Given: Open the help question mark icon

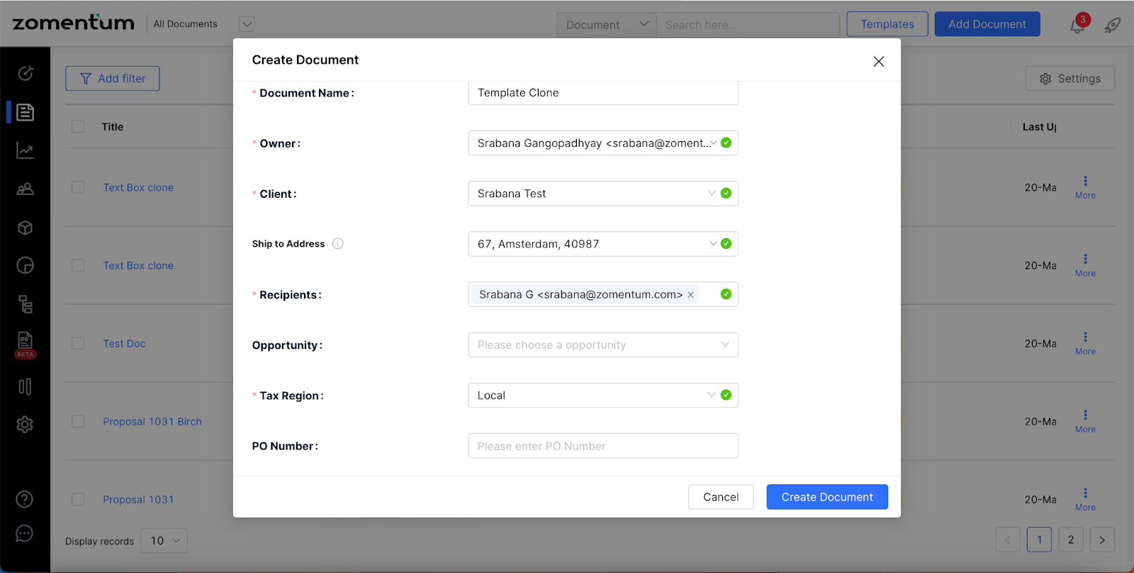Looking at the screenshot, I should pyautogui.click(x=25, y=499).
